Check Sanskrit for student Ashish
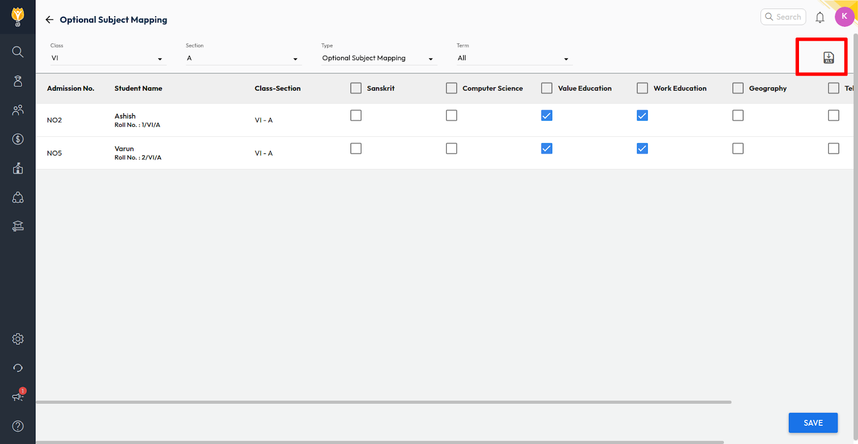 [x=356, y=115]
